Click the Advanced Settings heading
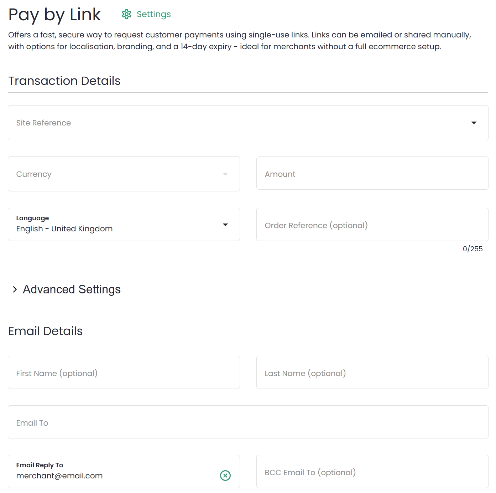The image size is (496, 493). (72, 289)
